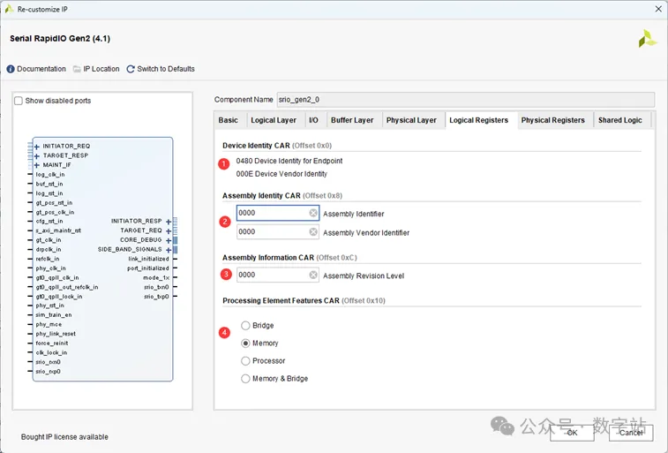Image resolution: width=668 pixels, height=453 pixels.
Task: Select the Memory & Bridge radio button
Action: 245,379
